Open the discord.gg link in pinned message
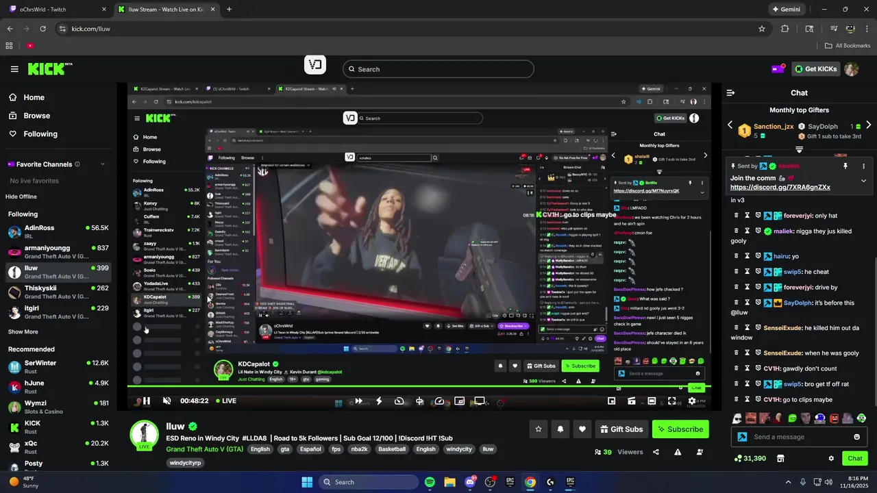Image resolution: width=877 pixels, height=493 pixels. 780,188
